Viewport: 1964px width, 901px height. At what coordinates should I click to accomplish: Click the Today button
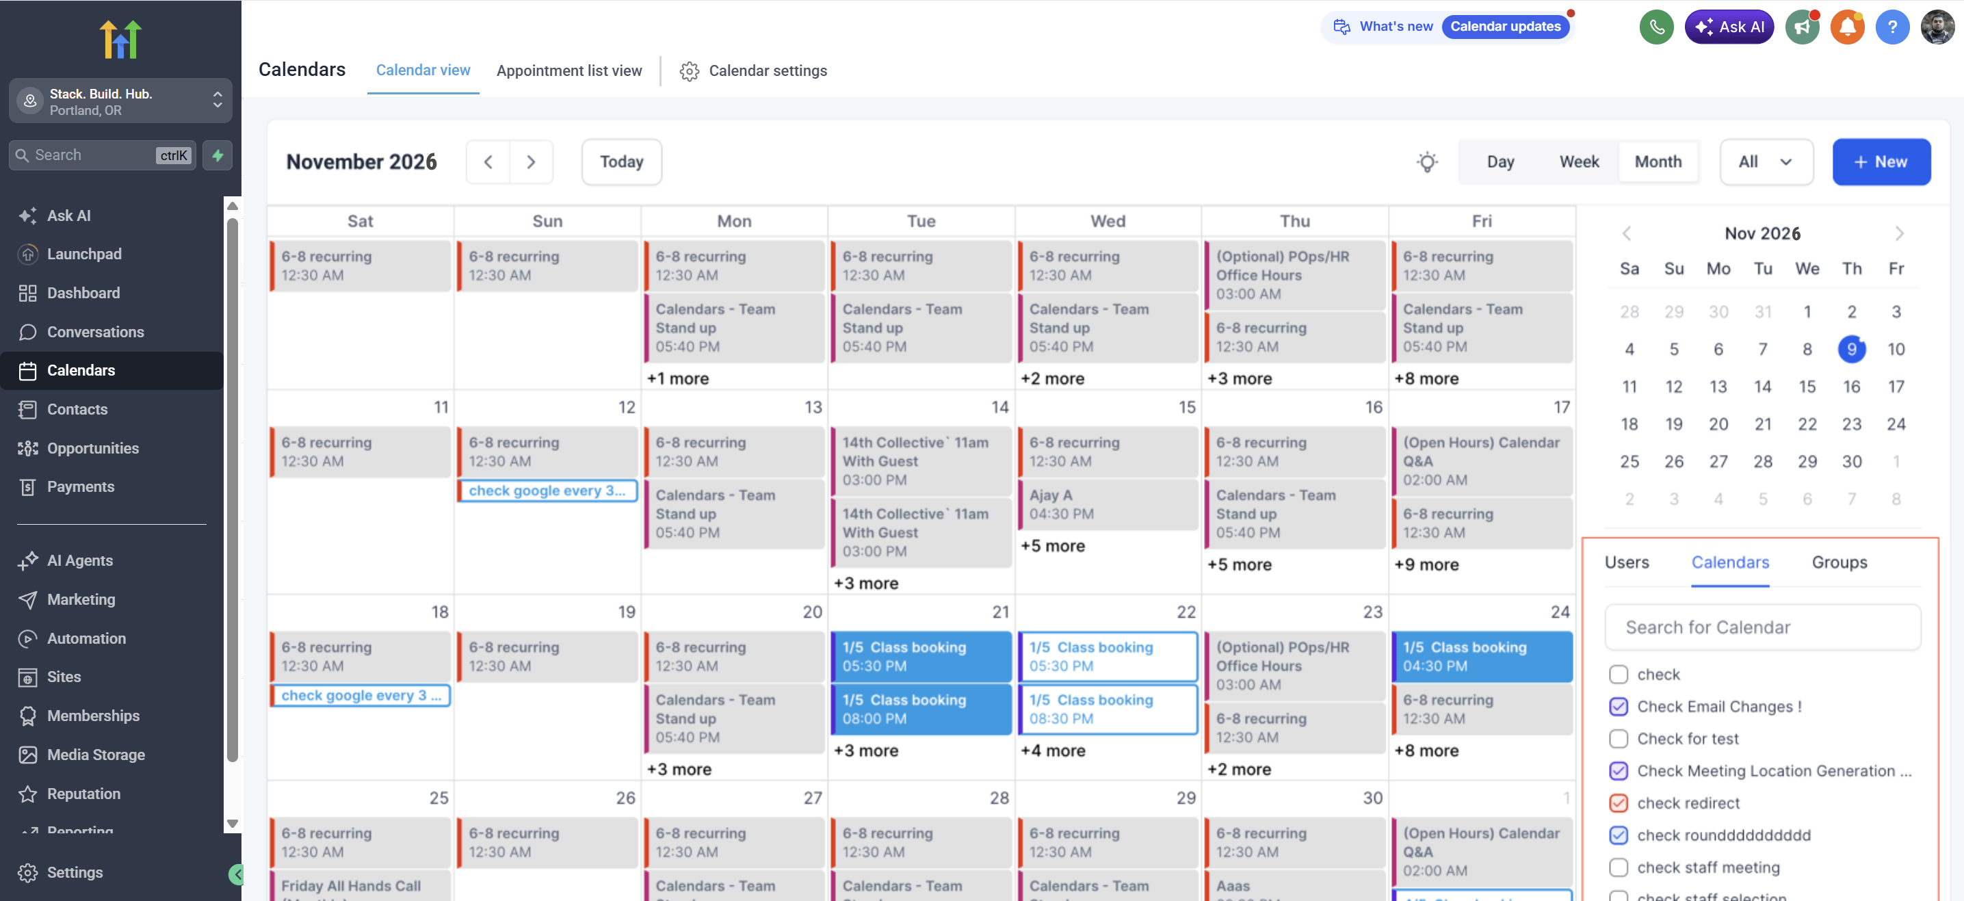tap(621, 161)
